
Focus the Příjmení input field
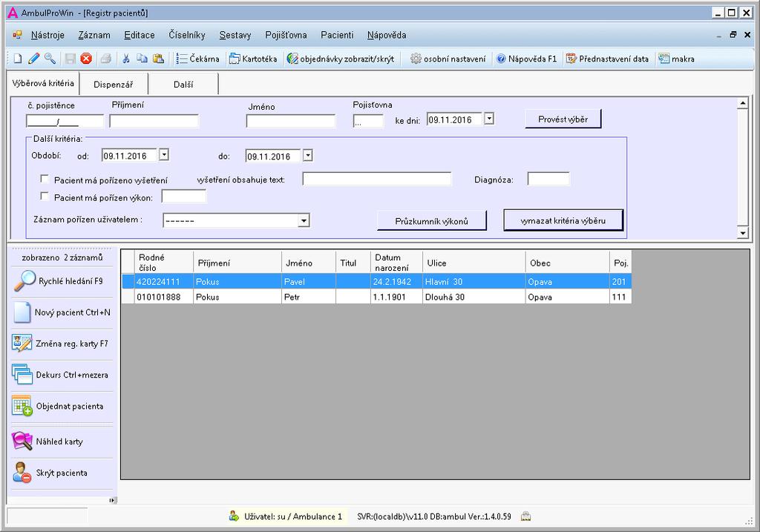154,121
